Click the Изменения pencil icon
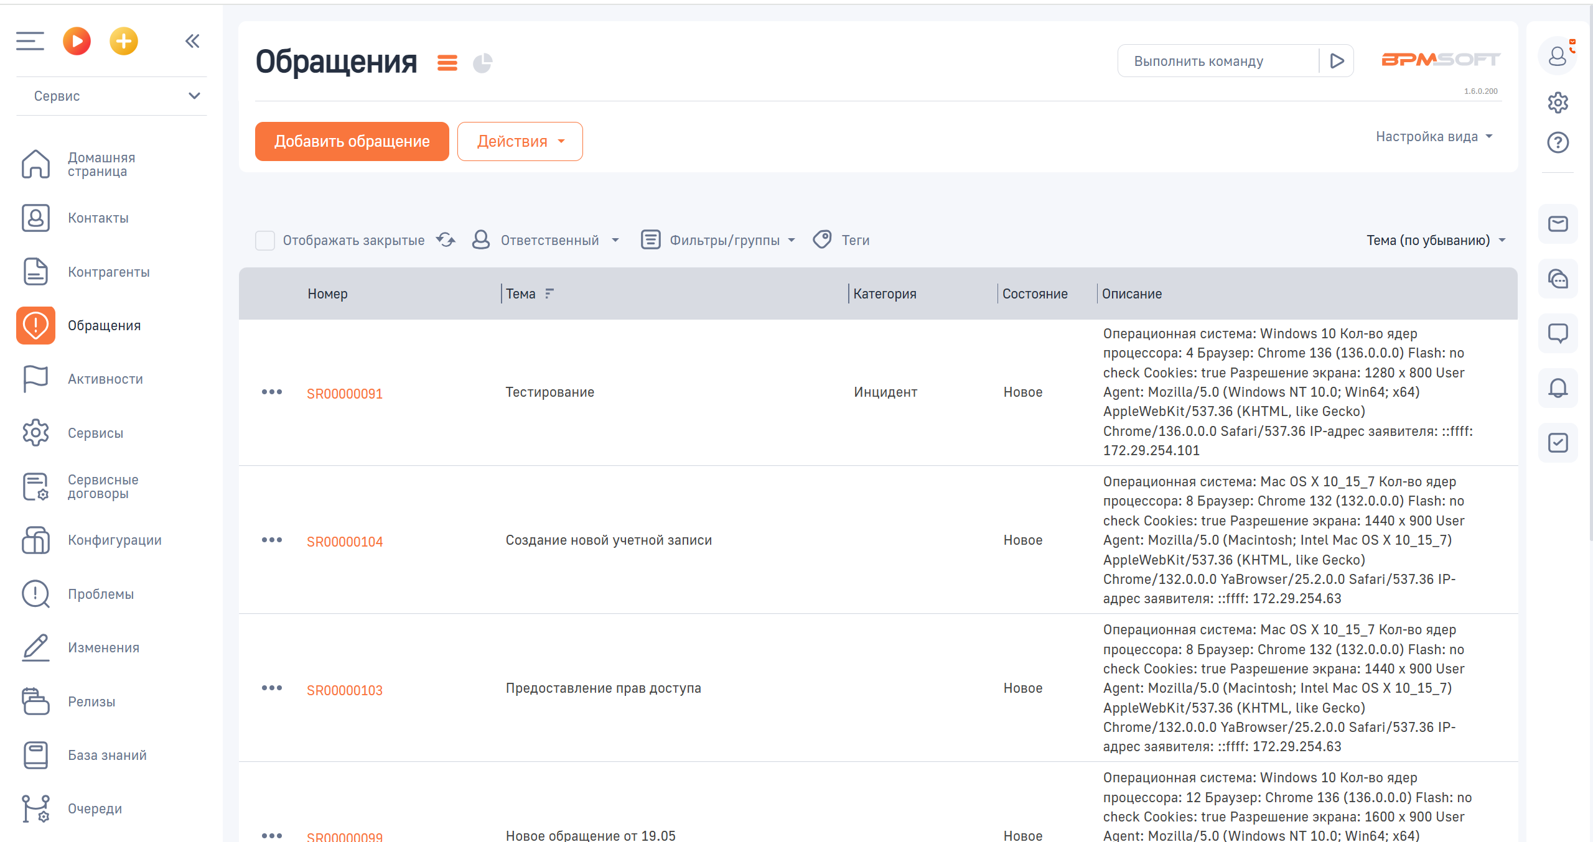 pyautogui.click(x=35, y=647)
